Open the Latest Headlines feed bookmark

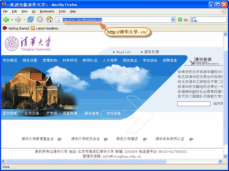click(x=45, y=28)
